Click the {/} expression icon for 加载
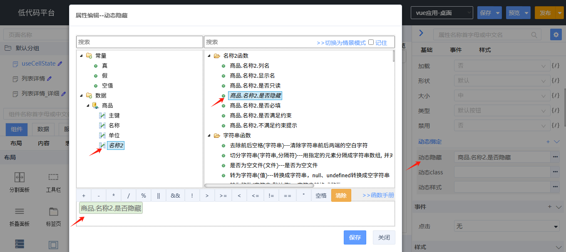The height and width of the screenshot is (252, 566). pyautogui.click(x=555, y=66)
